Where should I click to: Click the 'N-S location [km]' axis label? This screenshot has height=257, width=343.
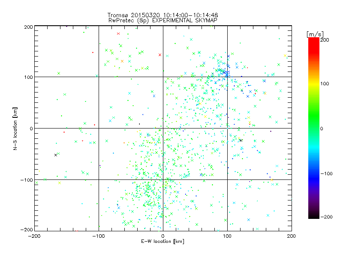click(x=15, y=128)
